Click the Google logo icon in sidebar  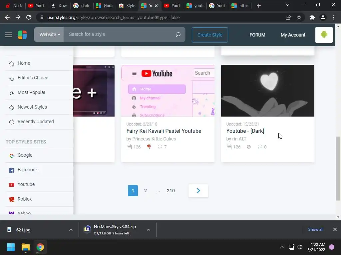point(12,155)
